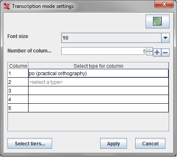Click the Number of colum... label
The height and width of the screenshot is (157, 177).
[29, 51]
